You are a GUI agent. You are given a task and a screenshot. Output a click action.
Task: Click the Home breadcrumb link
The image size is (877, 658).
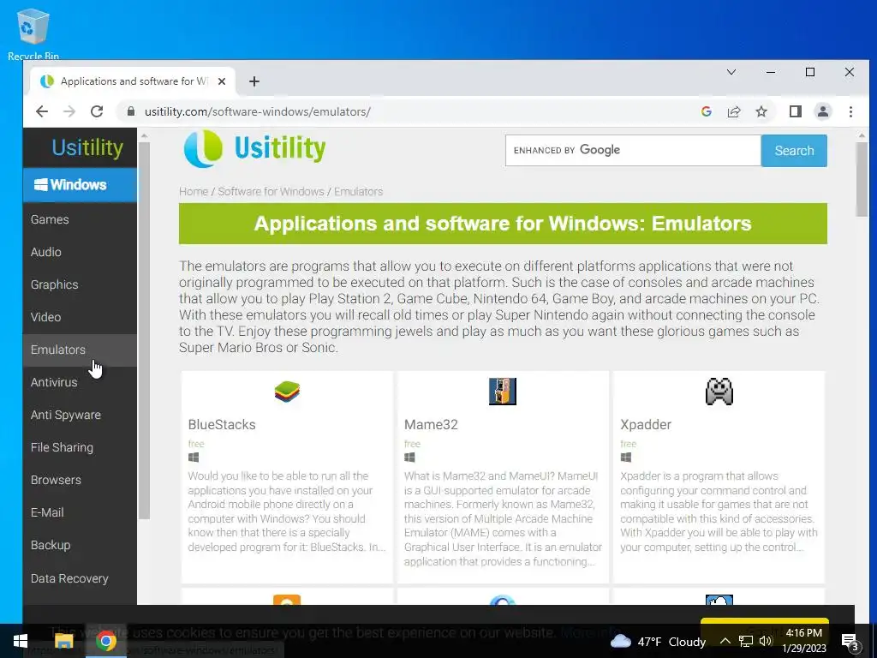(194, 191)
